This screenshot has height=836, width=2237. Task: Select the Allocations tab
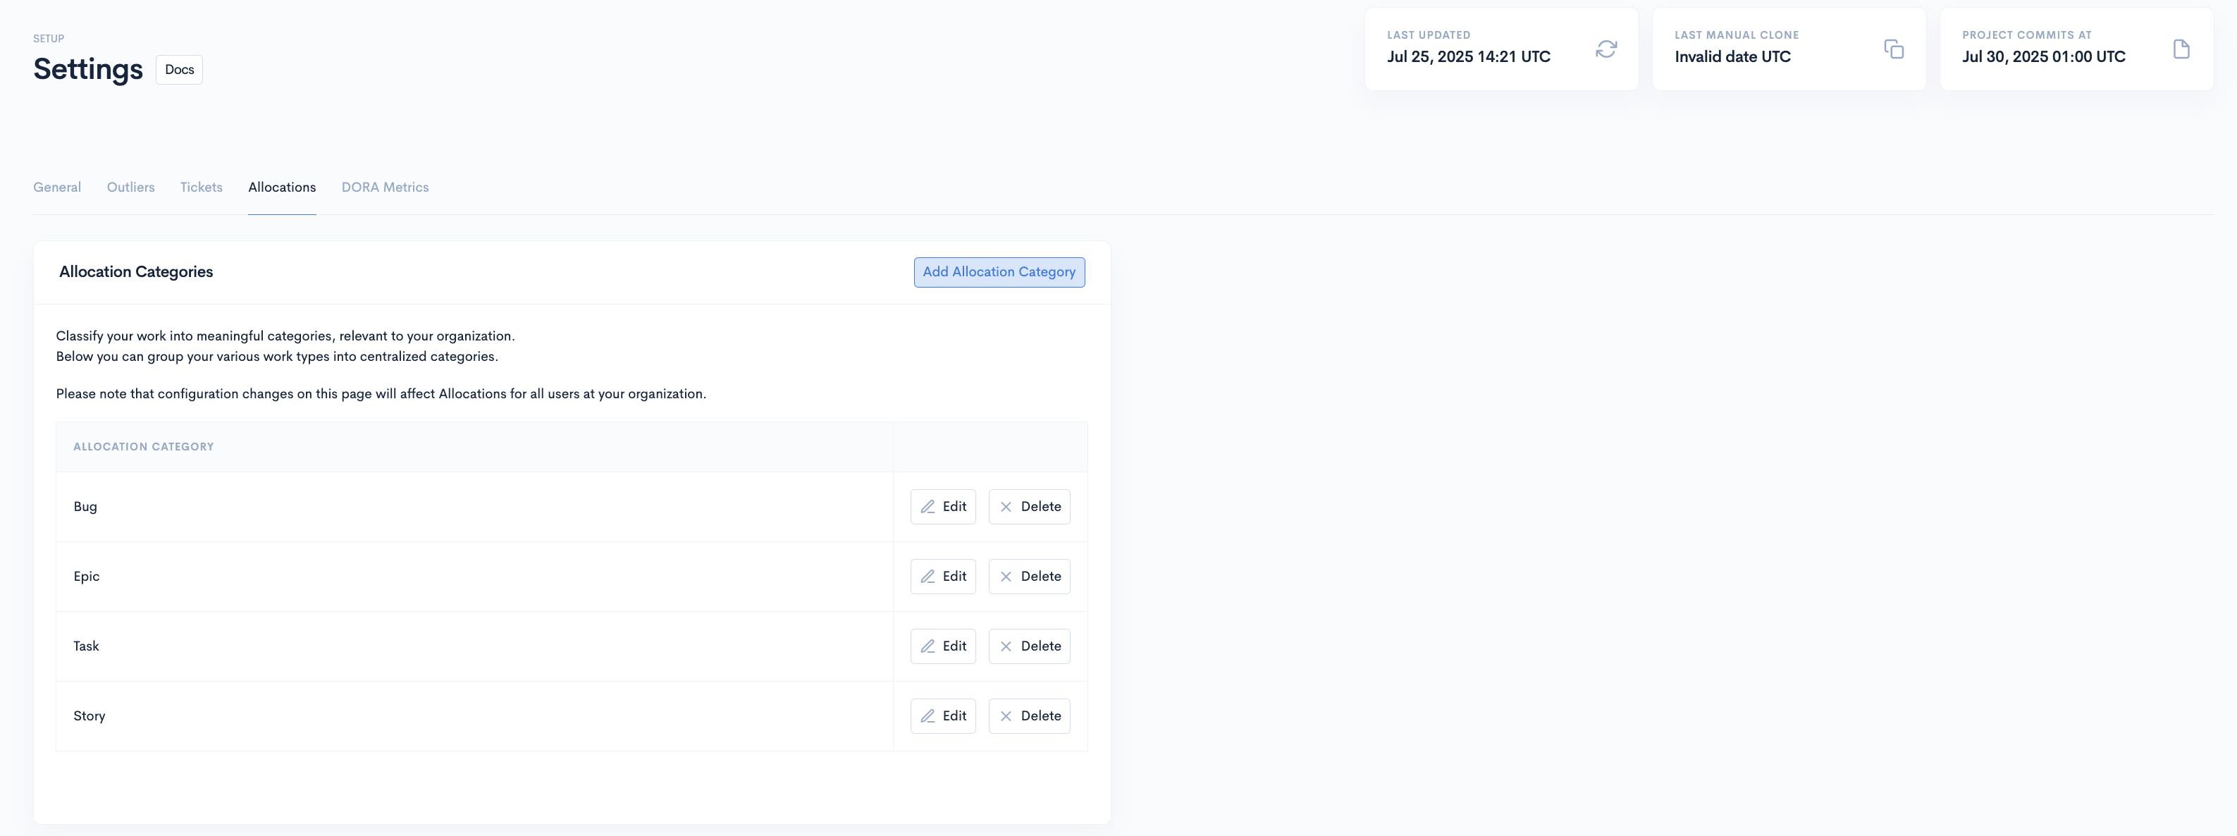282,188
